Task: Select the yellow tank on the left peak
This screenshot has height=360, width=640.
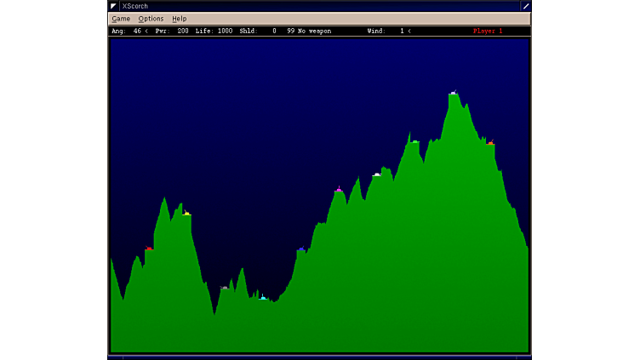Action: 186,213
